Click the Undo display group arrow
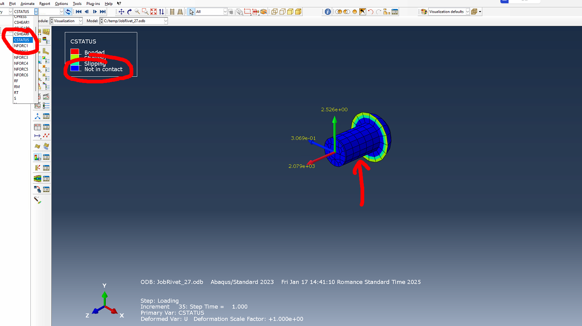Screen dimensions: 582x326 [x=370, y=11]
